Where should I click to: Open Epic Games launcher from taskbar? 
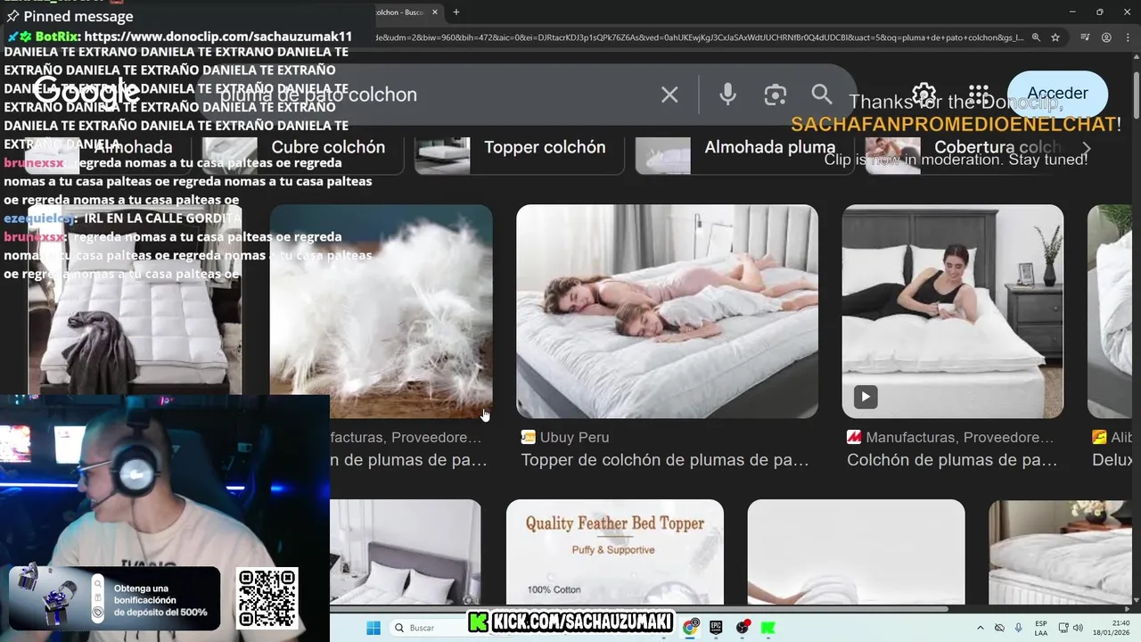pyautogui.click(x=716, y=628)
